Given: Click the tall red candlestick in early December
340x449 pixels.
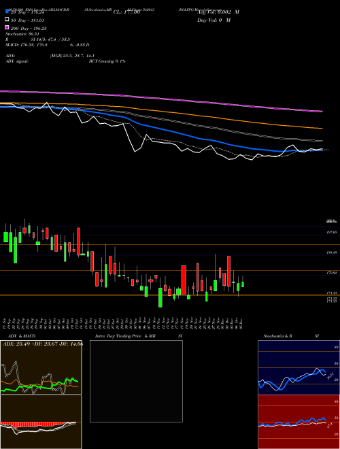Looking at the screenshot, I should [x=228, y=271].
